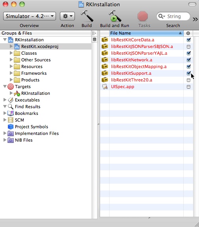This screenshot has height=227, width=199.
Task: Click the Bookmarks book icon
Action: [11, 113]
